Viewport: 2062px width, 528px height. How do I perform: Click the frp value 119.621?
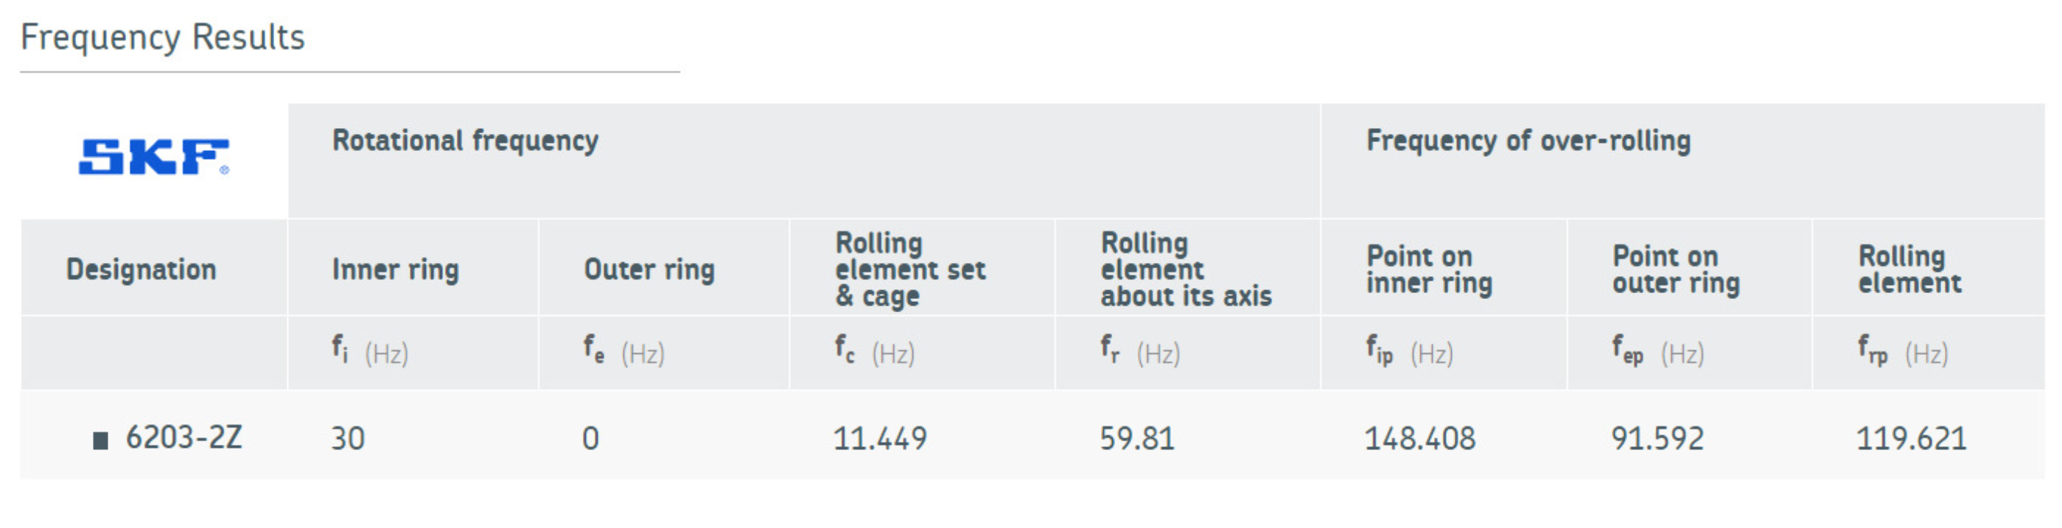[x=1911, y=438]
